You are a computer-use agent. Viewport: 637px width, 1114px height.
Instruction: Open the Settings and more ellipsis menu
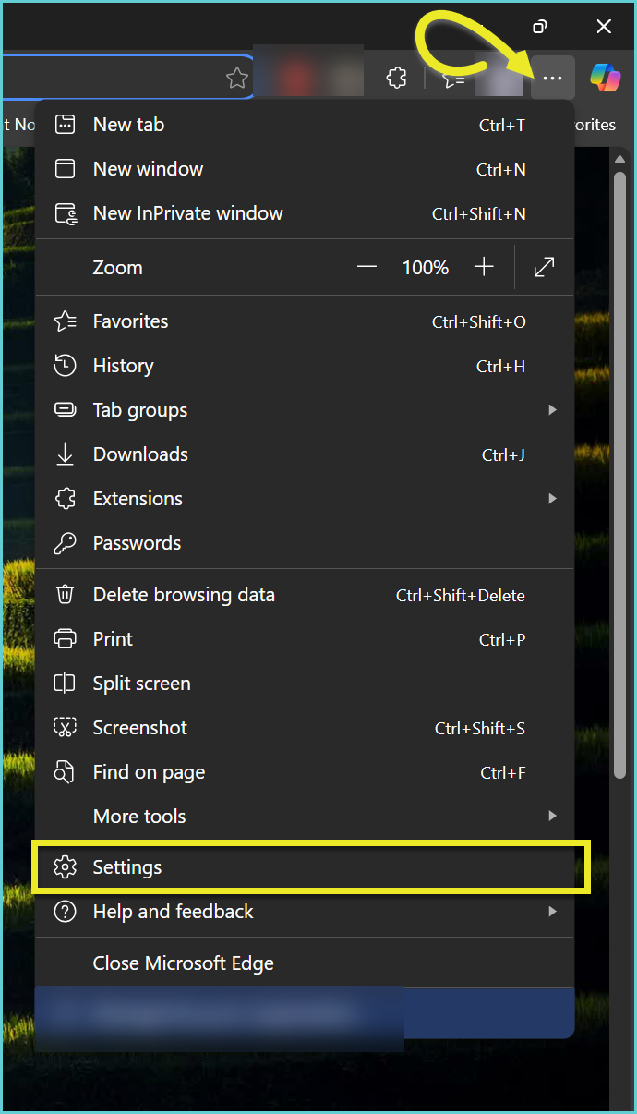tap(552, 79)
